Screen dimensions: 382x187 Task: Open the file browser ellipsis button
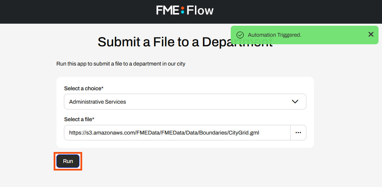pos(298,133)
